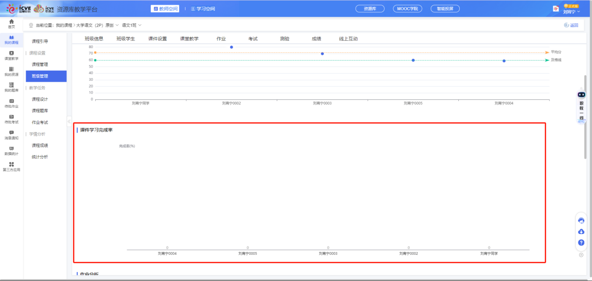
Task: Click the MOOC学院 button
Action: tap(407, 9)
